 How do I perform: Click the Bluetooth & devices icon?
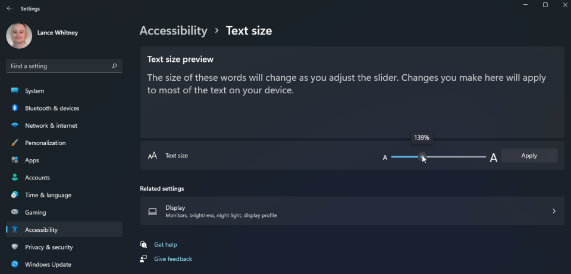tap(15, 108)
